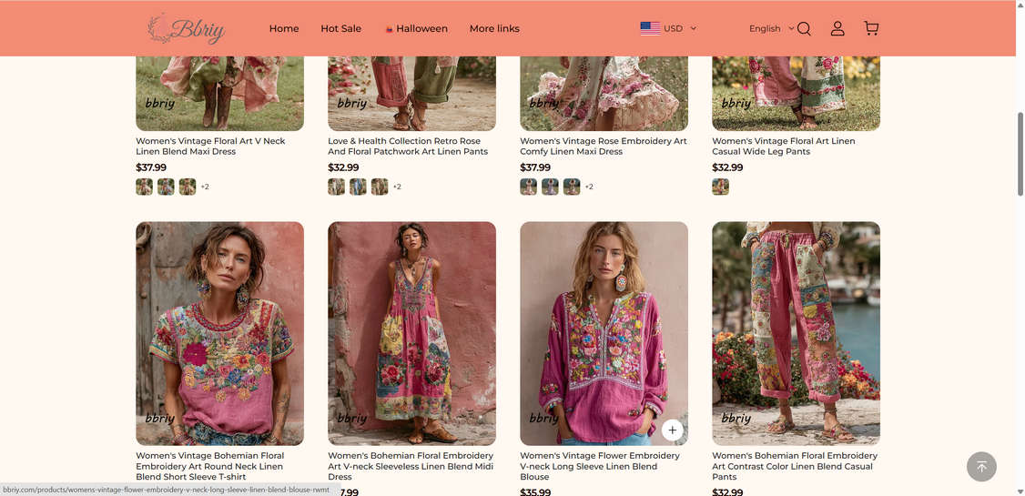Viewport: 1025px width, 496px height.
Task: Expand the English language dropdown
Action: pyautogui.click(x=791, y=28)
